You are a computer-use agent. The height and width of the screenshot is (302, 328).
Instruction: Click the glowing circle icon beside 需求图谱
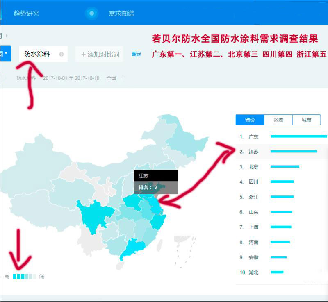pos(91,14)
